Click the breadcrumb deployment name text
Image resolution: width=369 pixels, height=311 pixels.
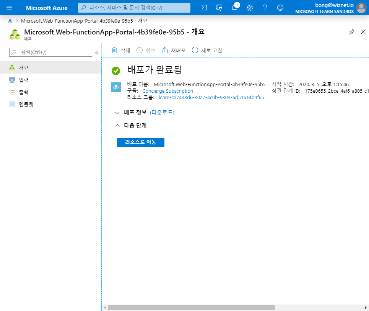click(84, 21)
